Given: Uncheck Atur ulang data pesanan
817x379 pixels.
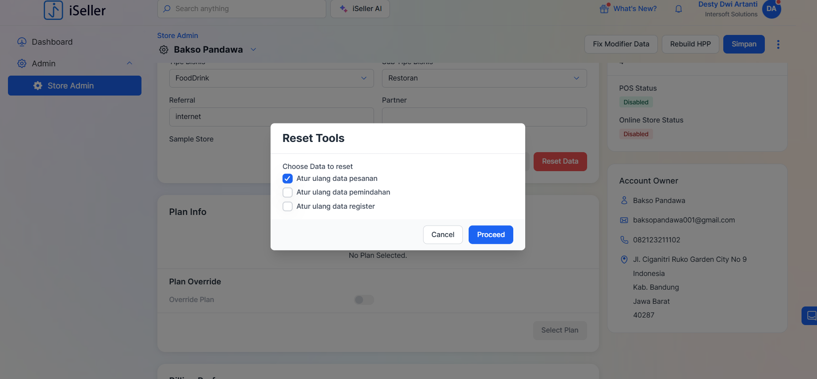Looking at the screenshot, I should (287, 179).
